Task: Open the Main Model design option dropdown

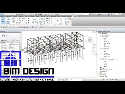Action: [75, 80]
